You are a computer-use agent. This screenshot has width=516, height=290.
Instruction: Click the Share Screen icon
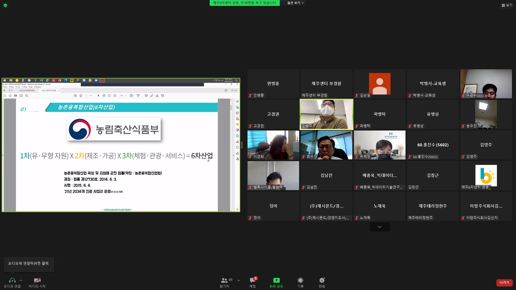276,281
